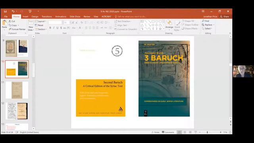
Task: Undo the last action
Action: pos(13,11)
